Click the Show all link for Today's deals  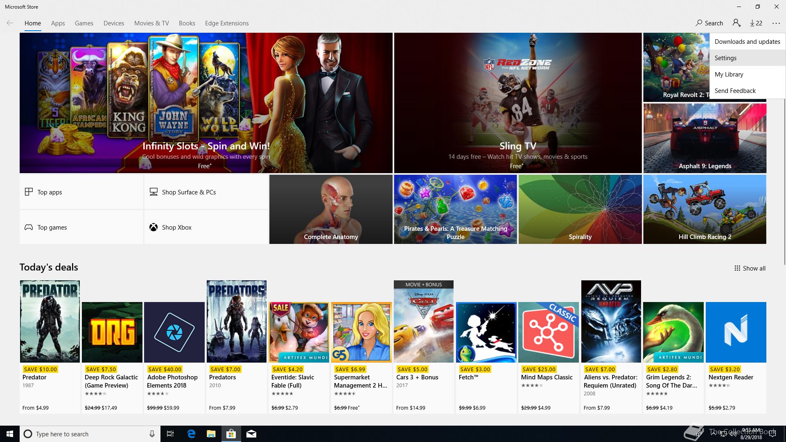point(750,268)
